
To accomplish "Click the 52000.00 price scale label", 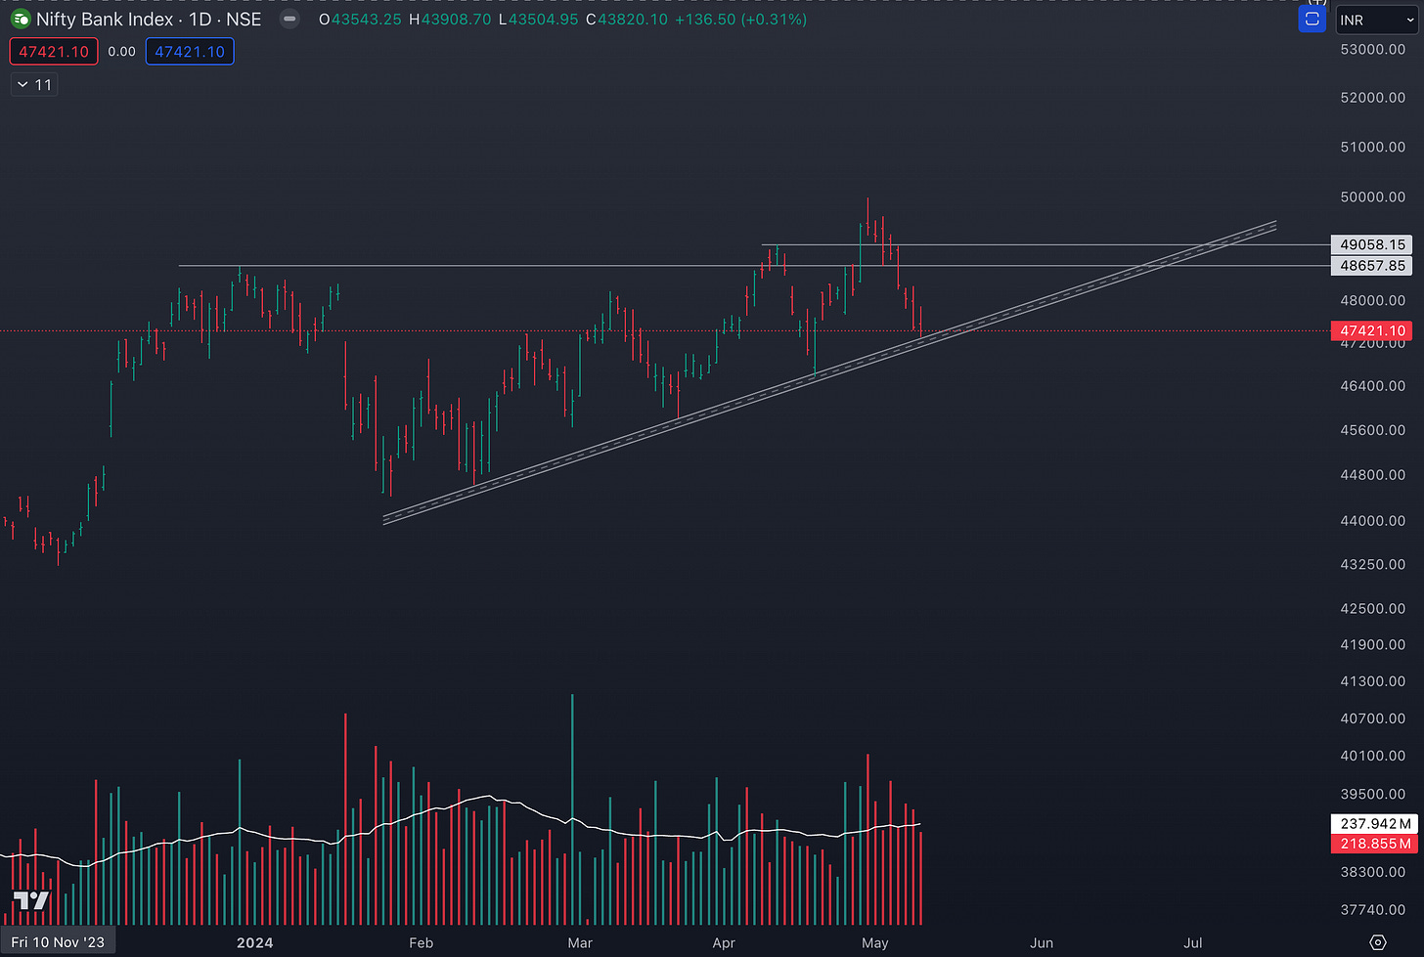I will (x=1372, y=97).
